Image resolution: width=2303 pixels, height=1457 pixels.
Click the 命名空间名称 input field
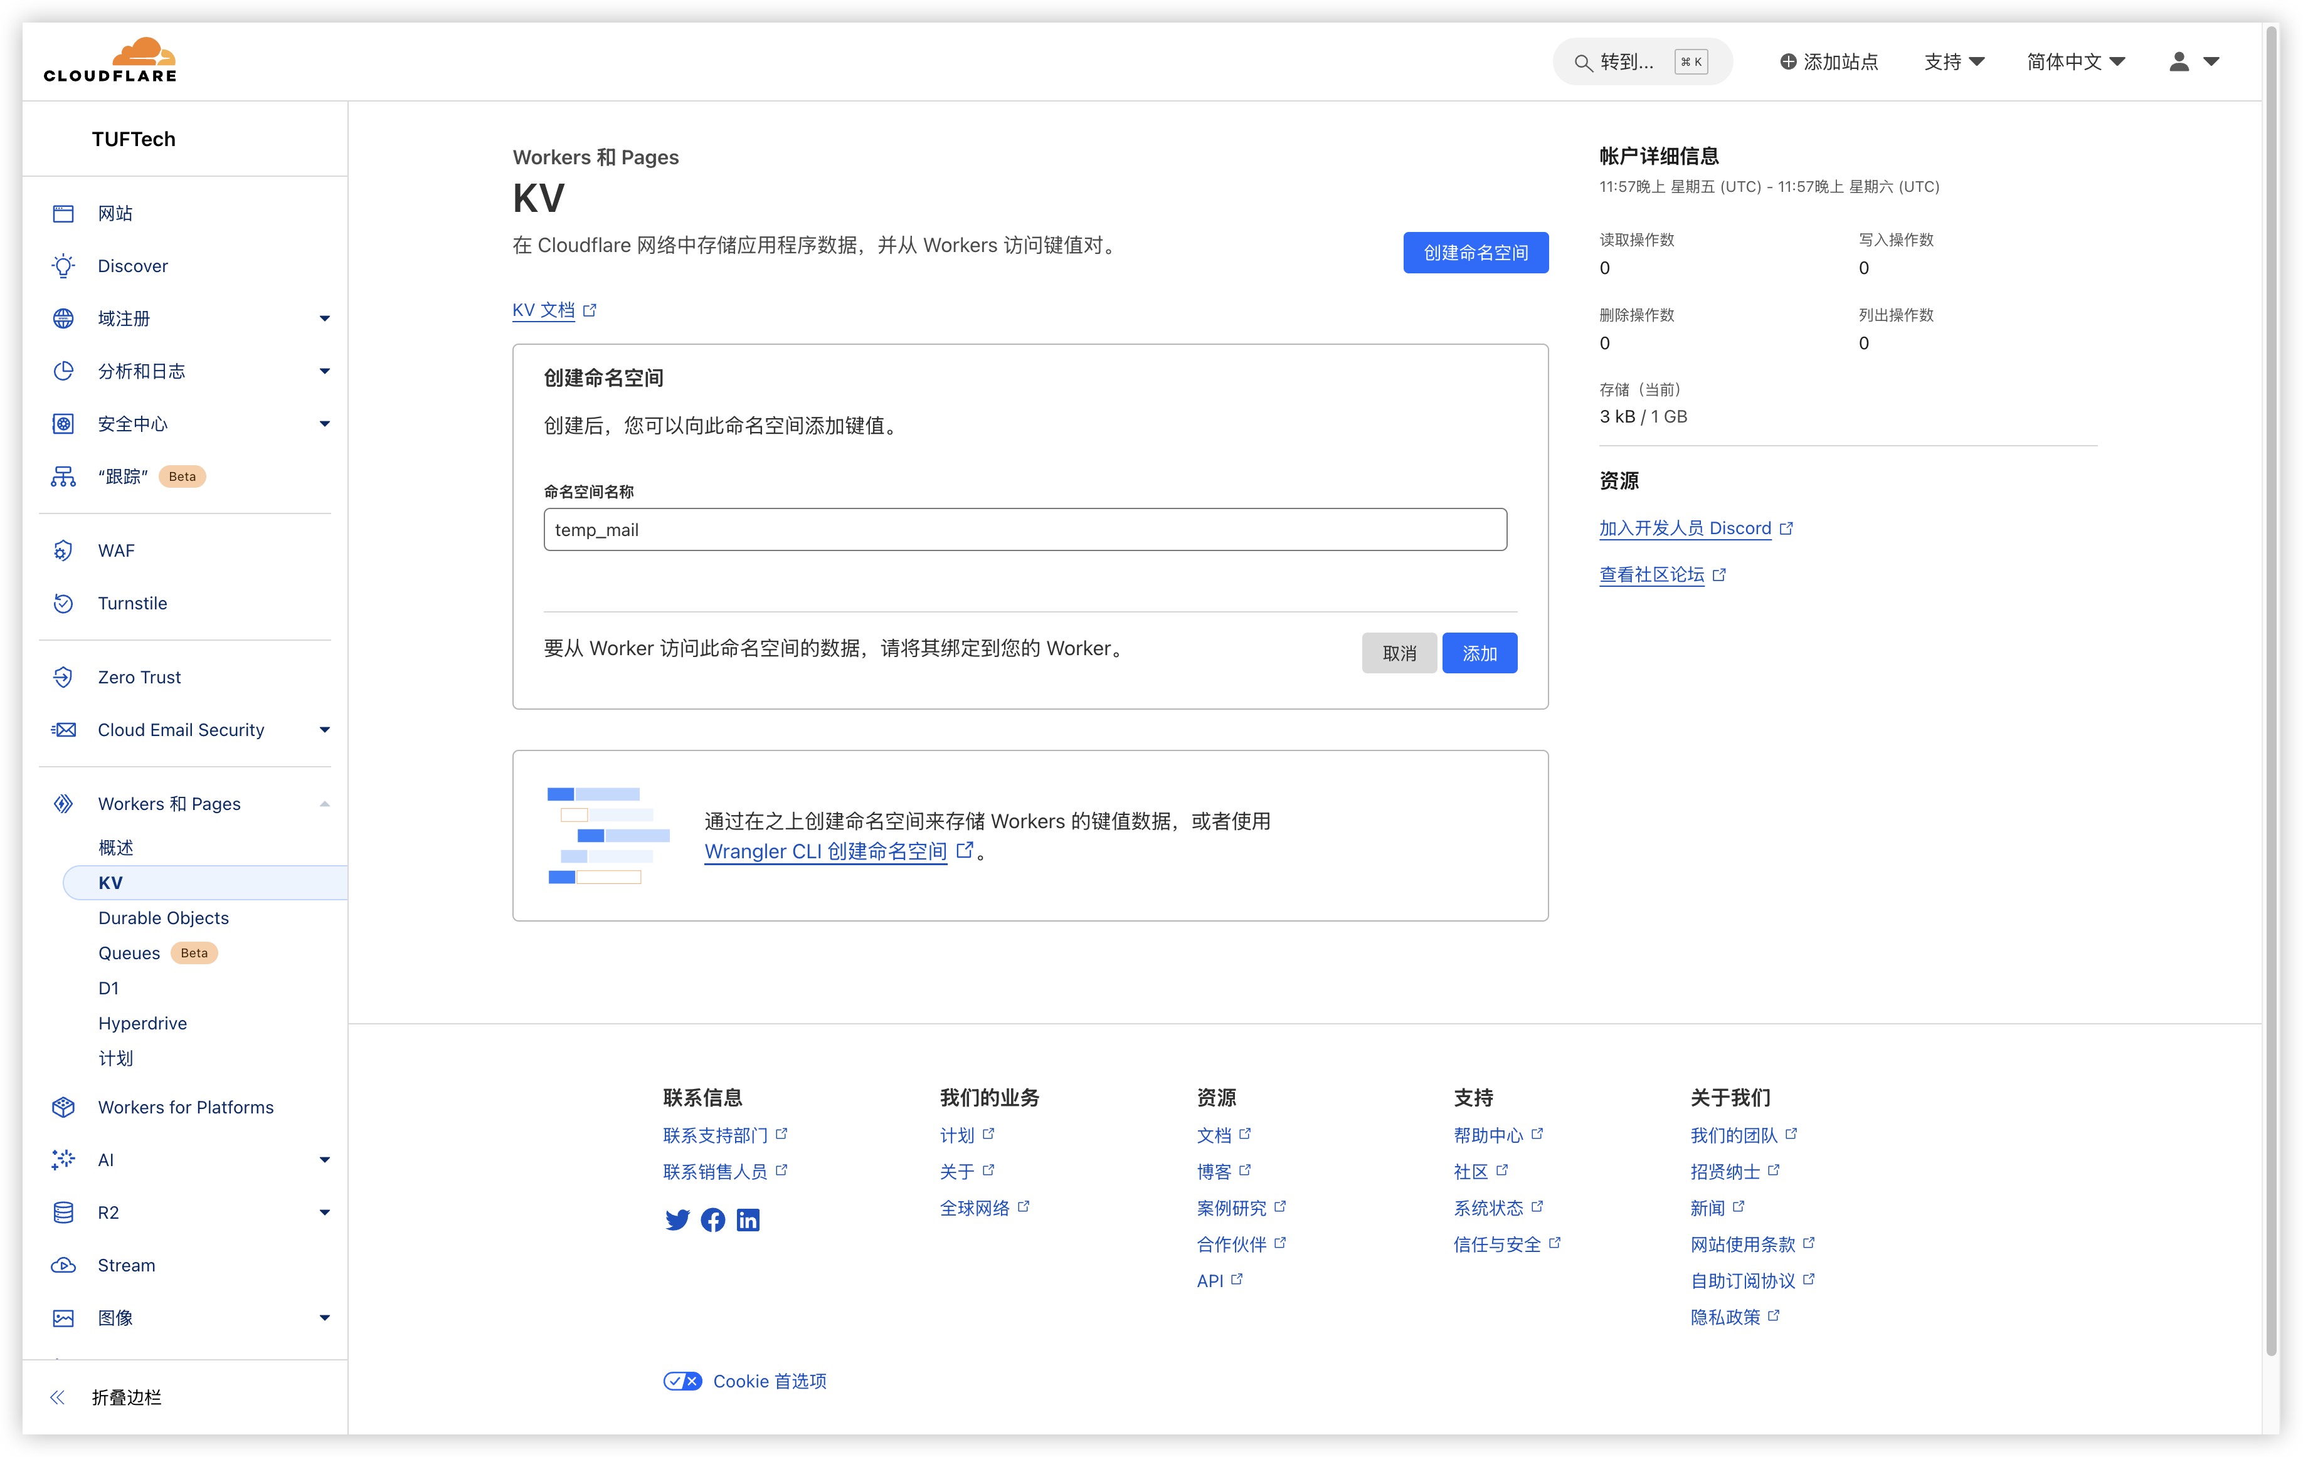pyautogui.click(x=1024, y=530)
